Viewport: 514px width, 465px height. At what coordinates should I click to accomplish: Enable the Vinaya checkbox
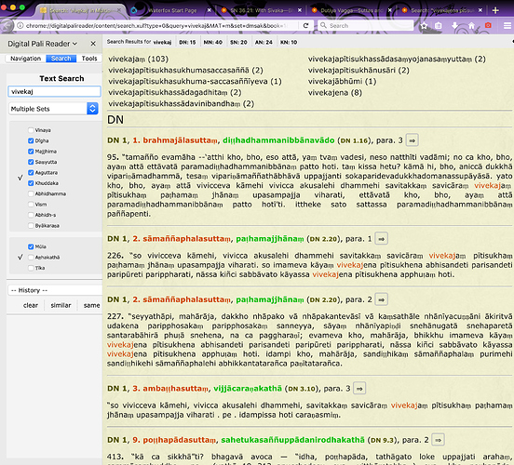point(31,130)
